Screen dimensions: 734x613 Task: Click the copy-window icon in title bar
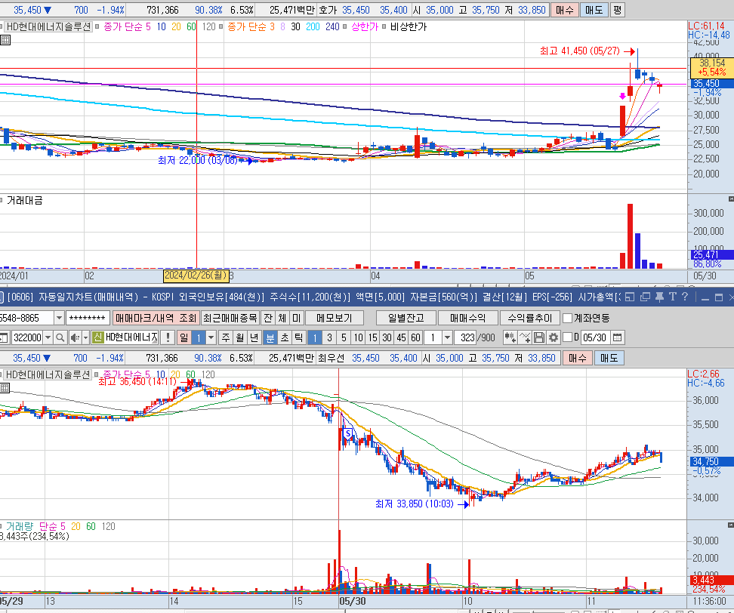tap(645, 297)
